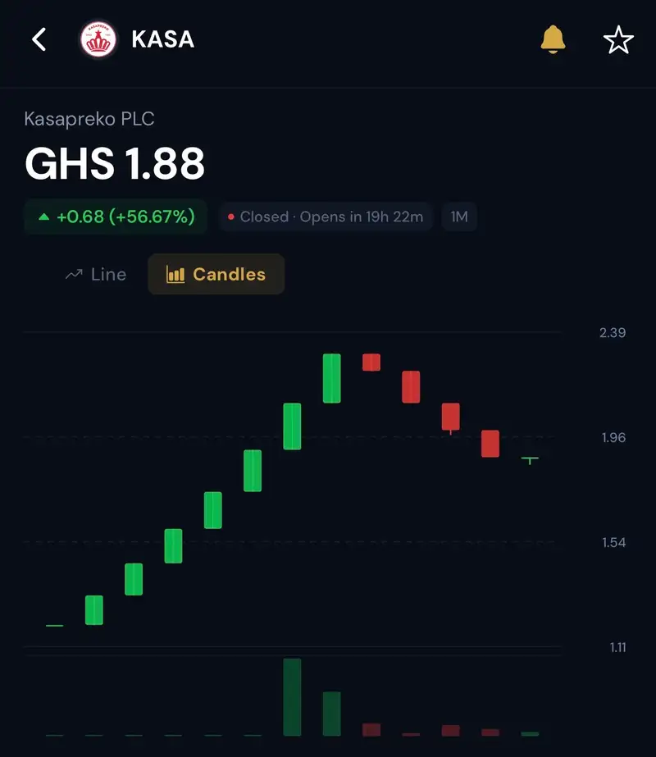The height and width of the screenshot is (757, 656).
Task: Tap the GHS 1.88 price heading
Action: point(115,164)
